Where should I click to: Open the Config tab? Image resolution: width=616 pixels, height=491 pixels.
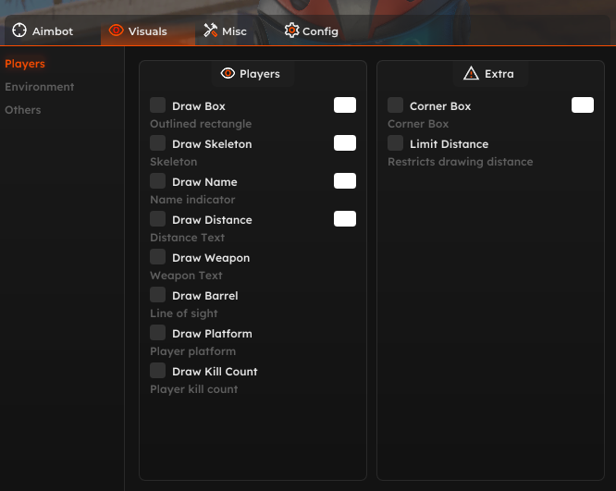pyautogui.click(x=311, y=31)
